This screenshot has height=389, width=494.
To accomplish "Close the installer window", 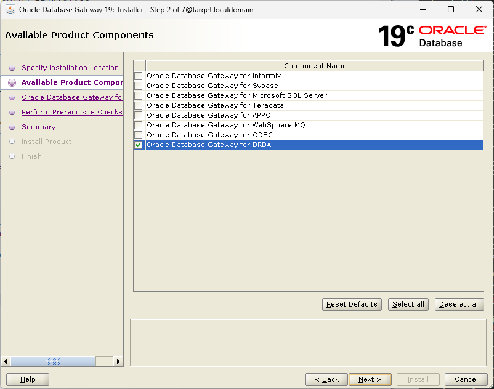I will click(x=479, y=9).
